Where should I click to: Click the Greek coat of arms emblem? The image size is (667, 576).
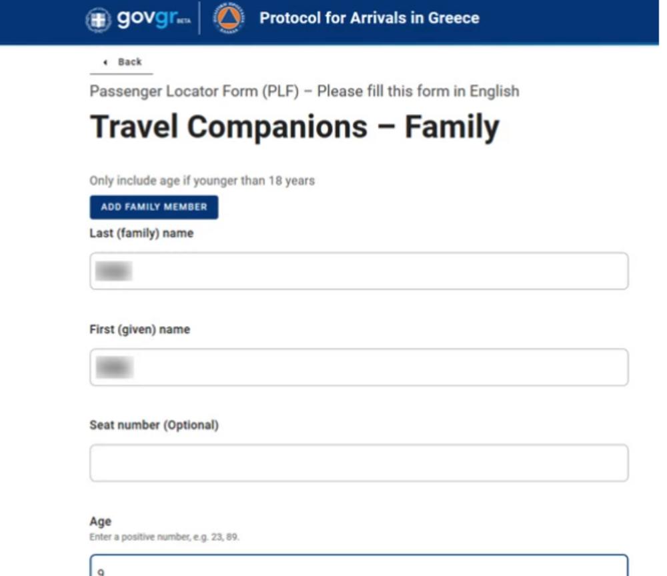[x=98, y=19]
